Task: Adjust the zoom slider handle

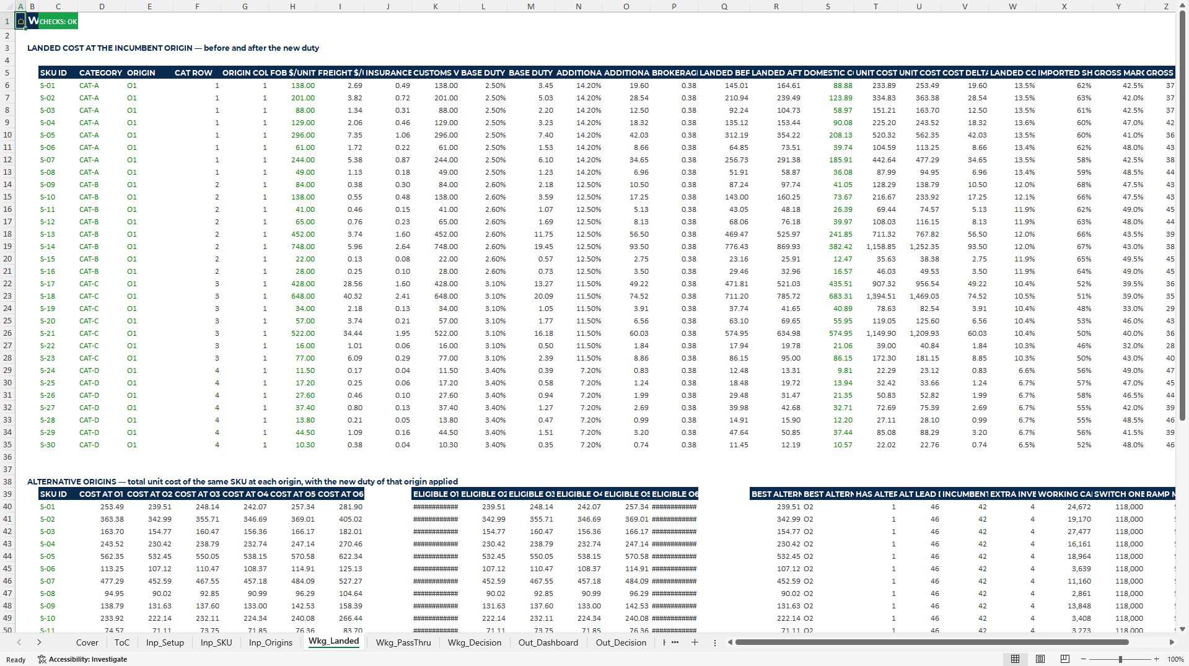Action: pyautogui.click(x=1120, y=659)
